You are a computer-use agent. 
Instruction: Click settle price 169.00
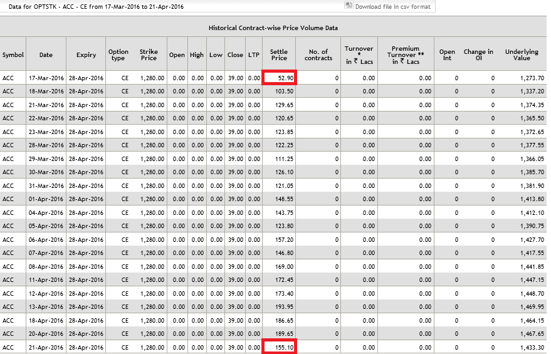point(285,267)
